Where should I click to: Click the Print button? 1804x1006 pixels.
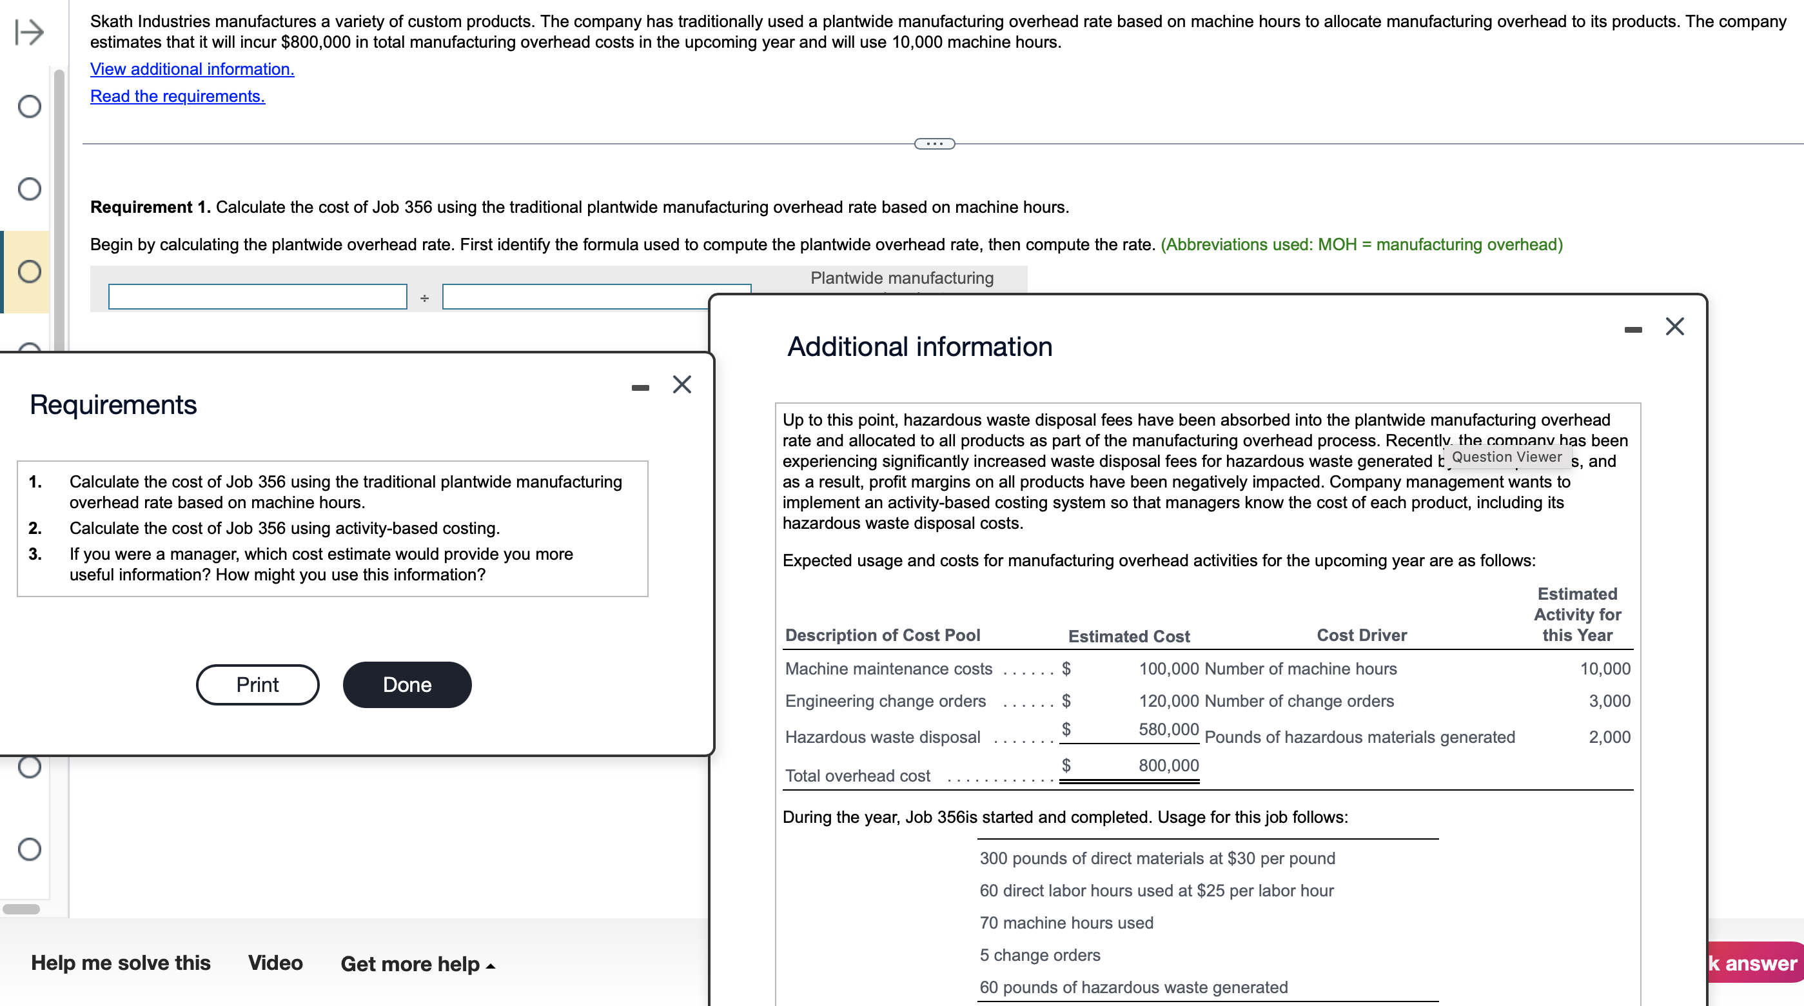pyautogui.click(x=257, y=684)
